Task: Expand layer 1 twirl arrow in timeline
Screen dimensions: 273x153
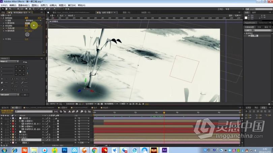Action: tap(11, 118)
